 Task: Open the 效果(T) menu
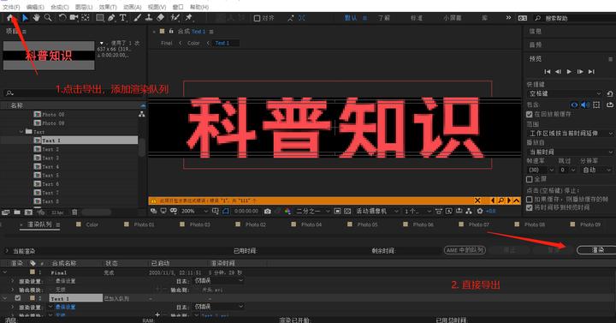tap(108, 7)
